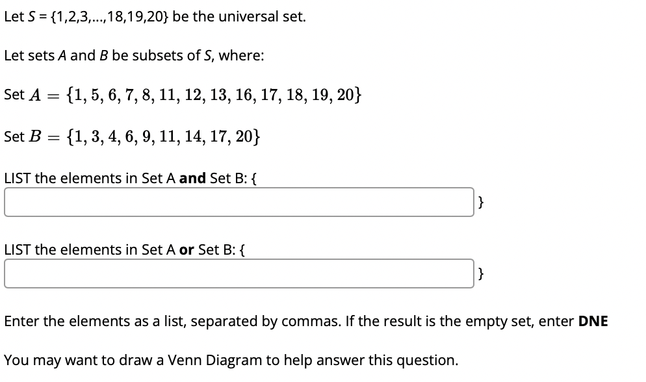Click the second answer input field for Set A or Set B

tap(239, 274)
